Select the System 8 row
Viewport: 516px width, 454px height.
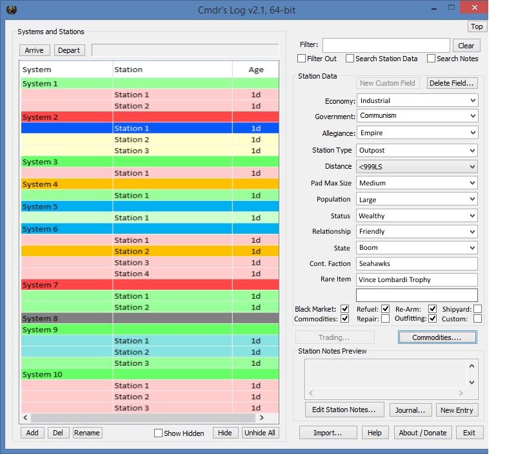point(150,318)
